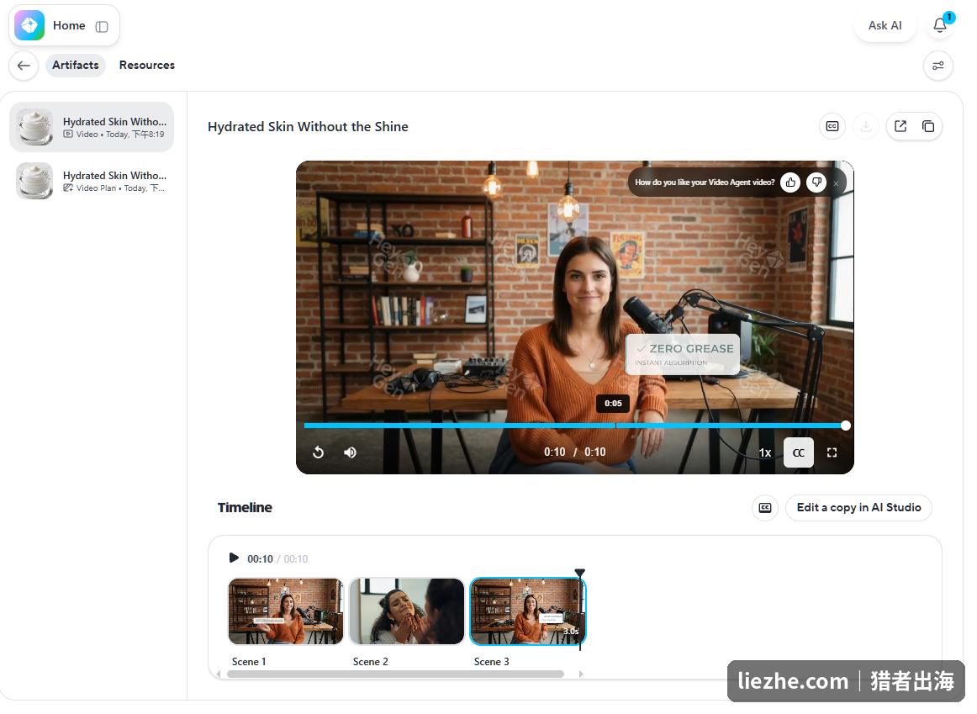Toggle the sidebar panel icon beside Home

102,26
